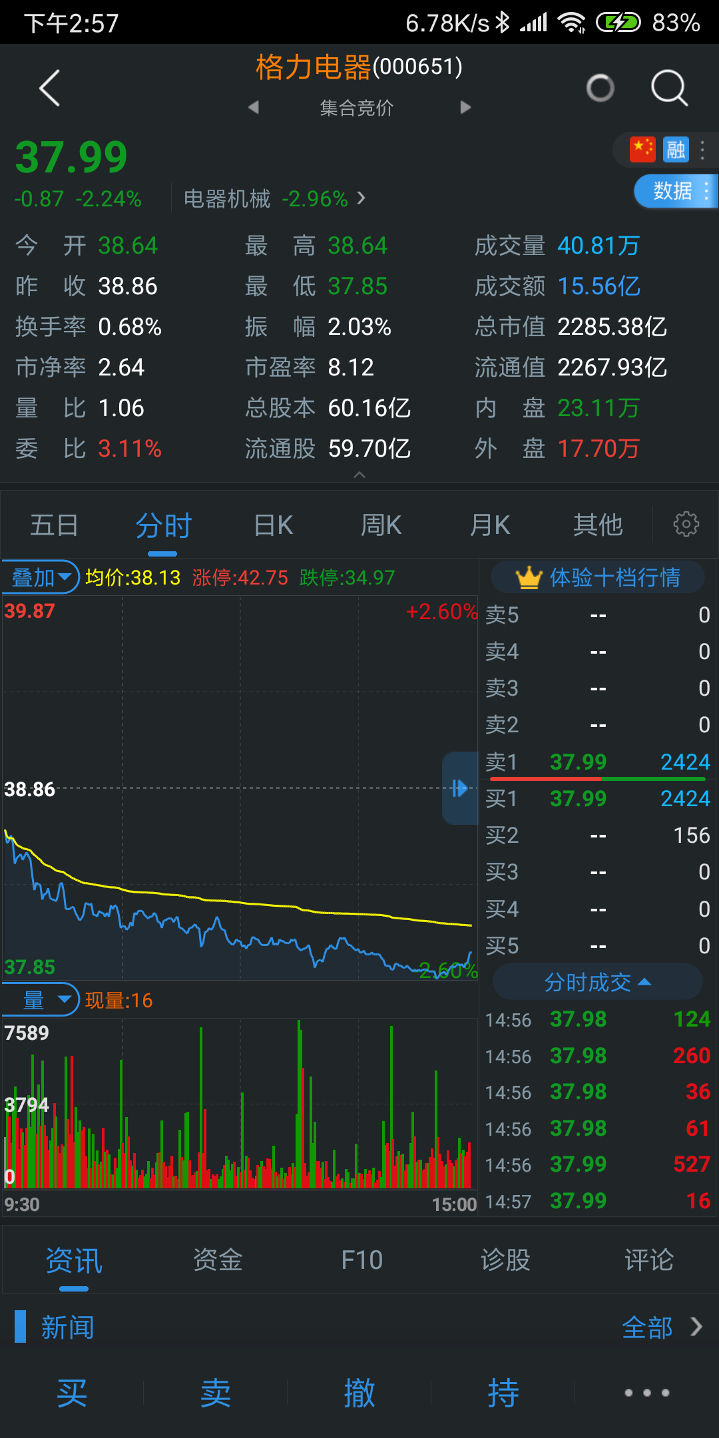Image resolution: width=719 pixels, height=1438 pixels.
Task: Open the three-dot menu beside 融 badge
Action: tap(702, 150)
